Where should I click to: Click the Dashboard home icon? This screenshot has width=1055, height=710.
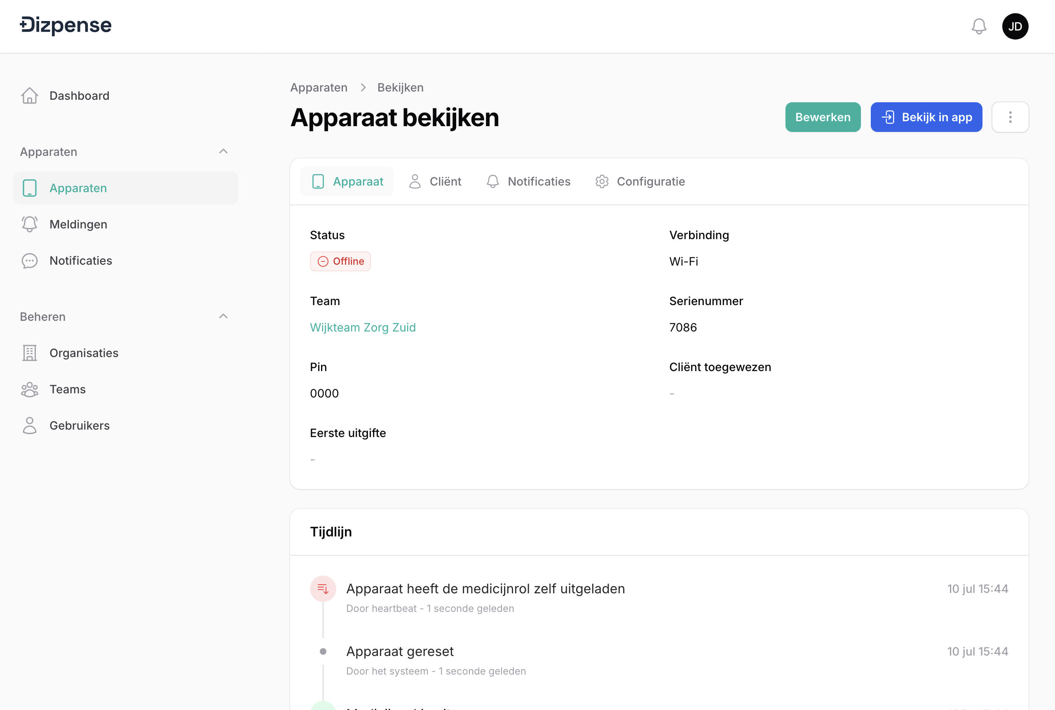(29, 96)
